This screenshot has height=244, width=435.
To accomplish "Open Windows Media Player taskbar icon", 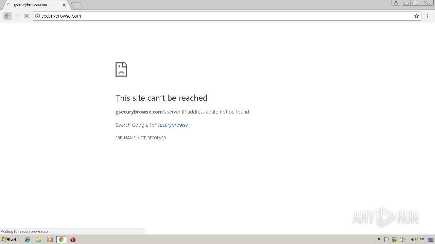I will click(x=50, y=240).
